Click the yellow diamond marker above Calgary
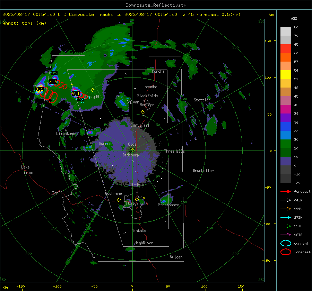The image size is (312, 291). pyautogui.click(x=137, y=199)
